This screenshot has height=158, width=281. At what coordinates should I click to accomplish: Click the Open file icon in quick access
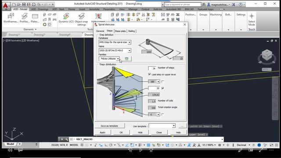click(19, 4)
